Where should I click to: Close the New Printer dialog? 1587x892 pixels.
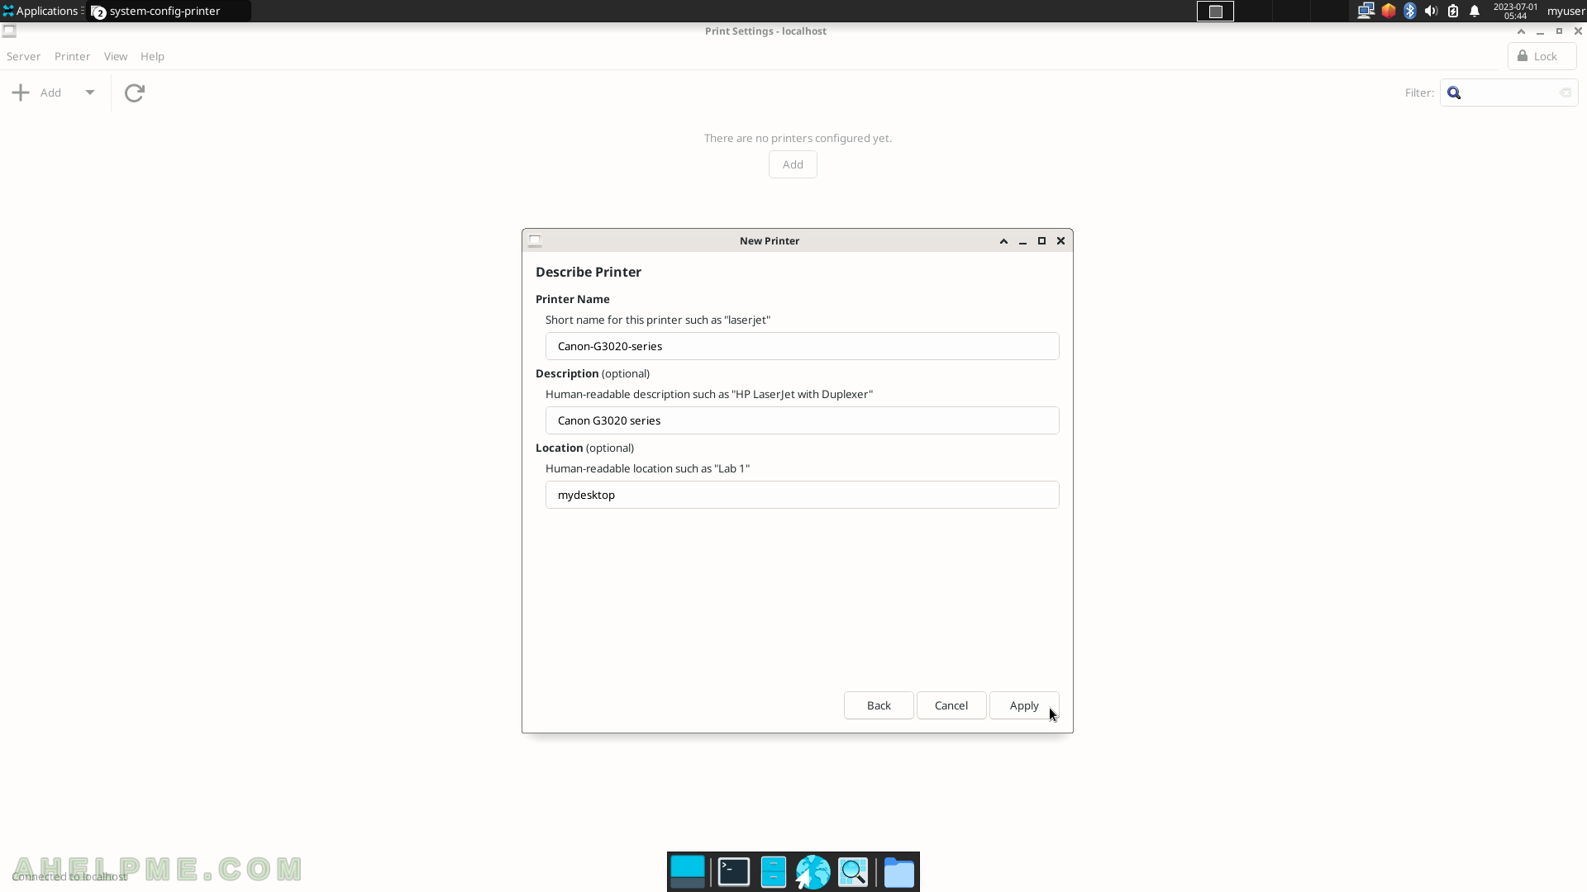point(1060,241)
